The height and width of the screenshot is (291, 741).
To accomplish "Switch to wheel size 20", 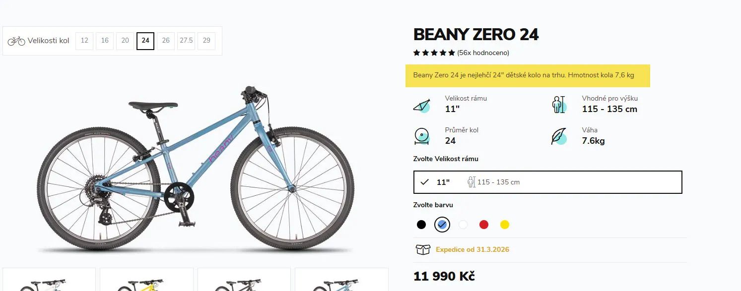I will pyautogui.click(x=125, y=41).
